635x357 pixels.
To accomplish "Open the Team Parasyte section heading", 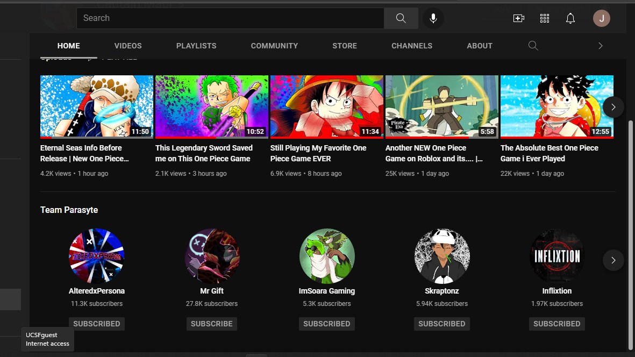I will [x=69, y=210].
